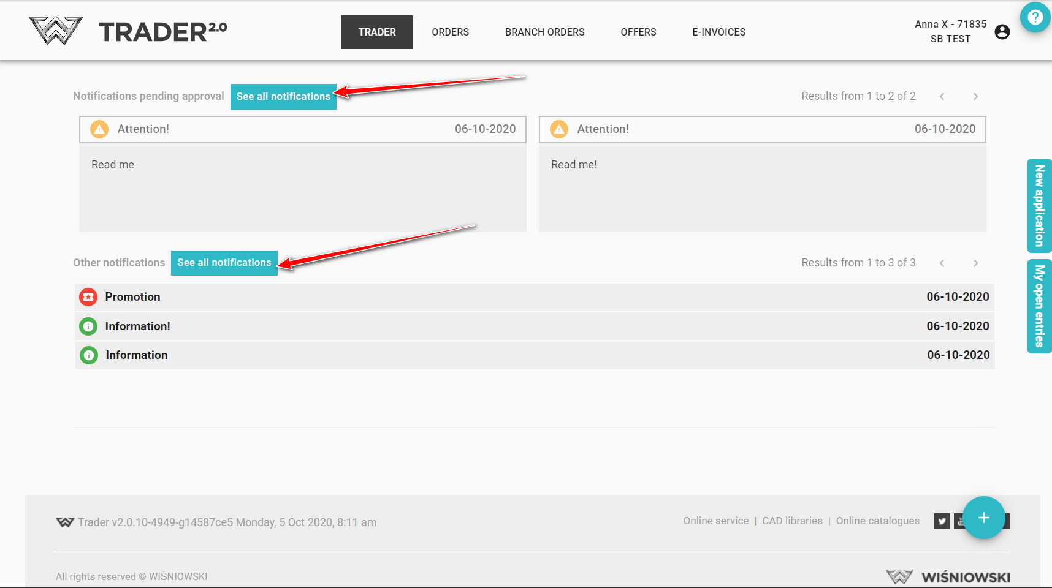Click the red Promotion notification icon
The image size is (1052, 588).
click(x=88, y=297)
